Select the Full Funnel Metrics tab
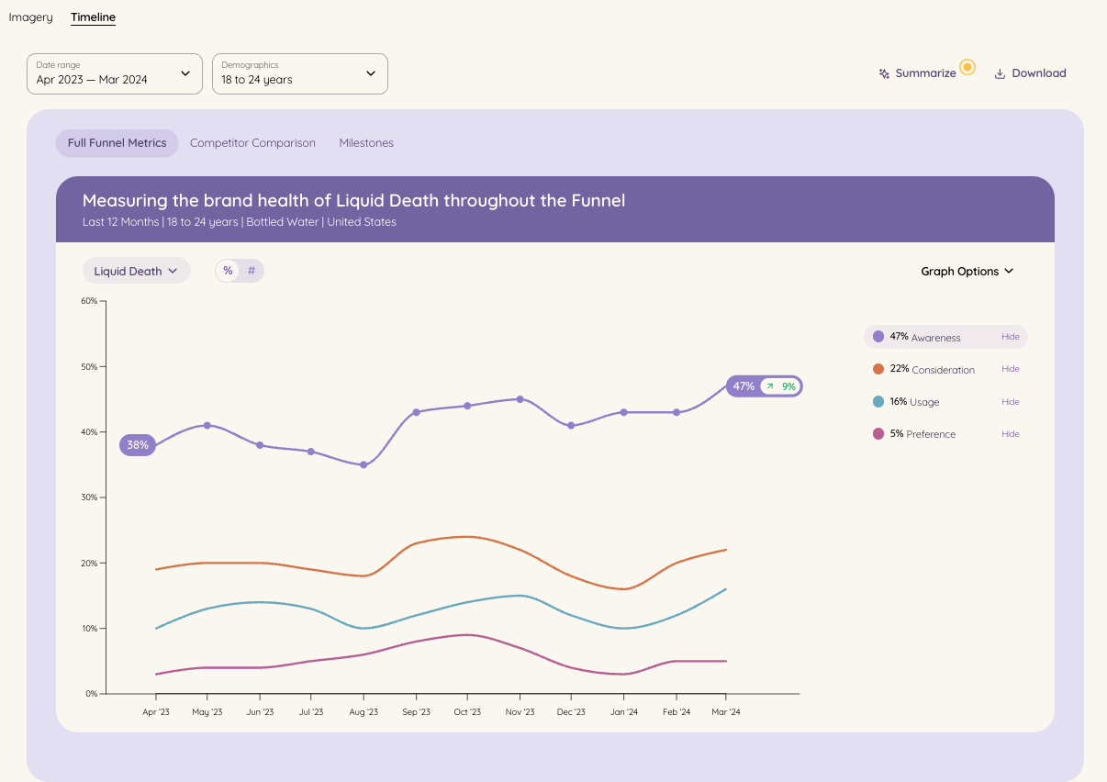Image resolution: width=1107 pixels, height=782 pixels. click(117, 143)
